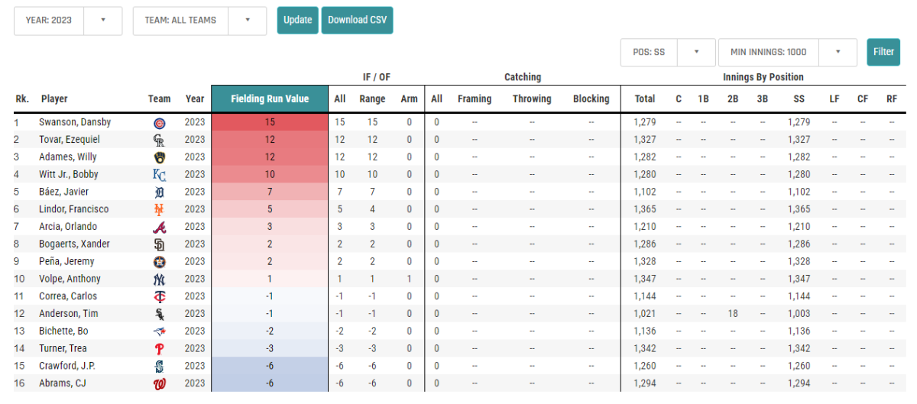Open the POS: SS position dropdown
917x404 pixels.
tap(667, 52)
